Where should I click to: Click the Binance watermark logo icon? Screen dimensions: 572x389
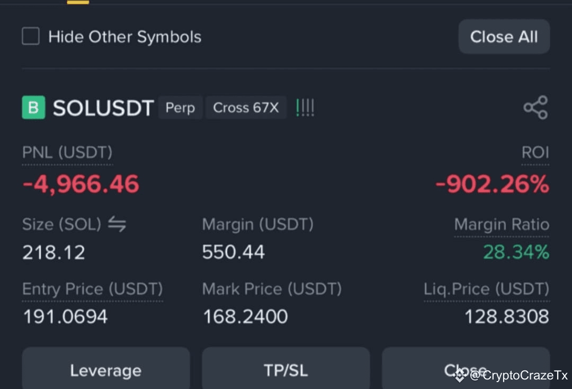tap(460, 375)
